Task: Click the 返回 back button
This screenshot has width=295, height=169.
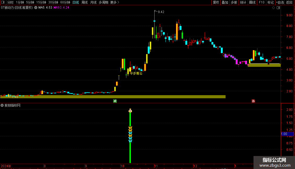Action: [x=289, y=2]
